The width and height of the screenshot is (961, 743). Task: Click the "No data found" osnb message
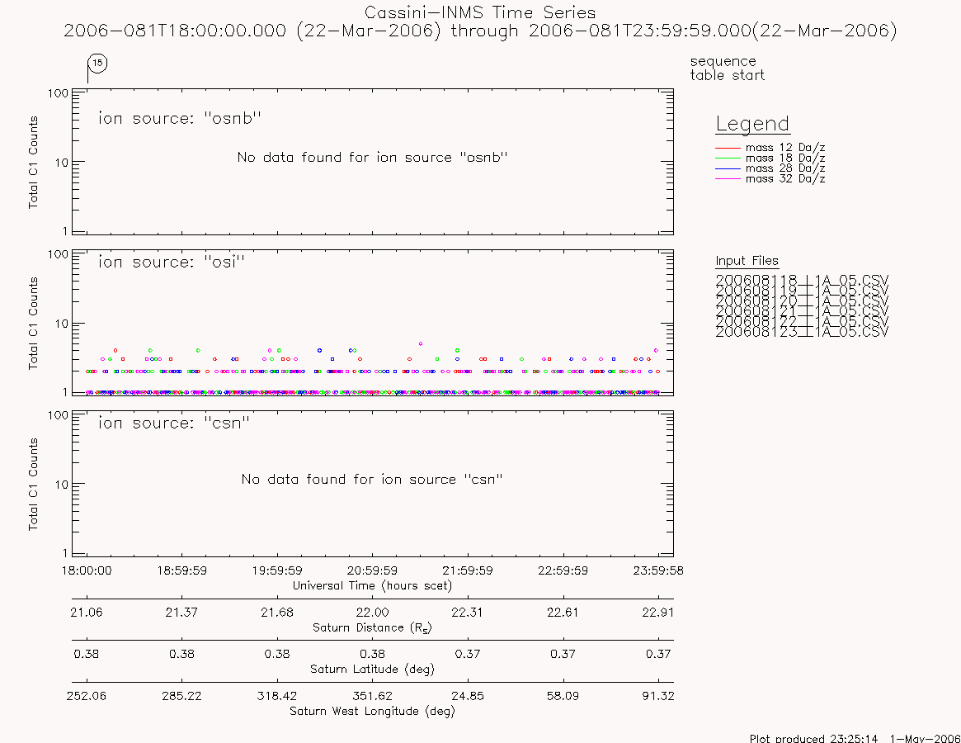click(373, 157)
